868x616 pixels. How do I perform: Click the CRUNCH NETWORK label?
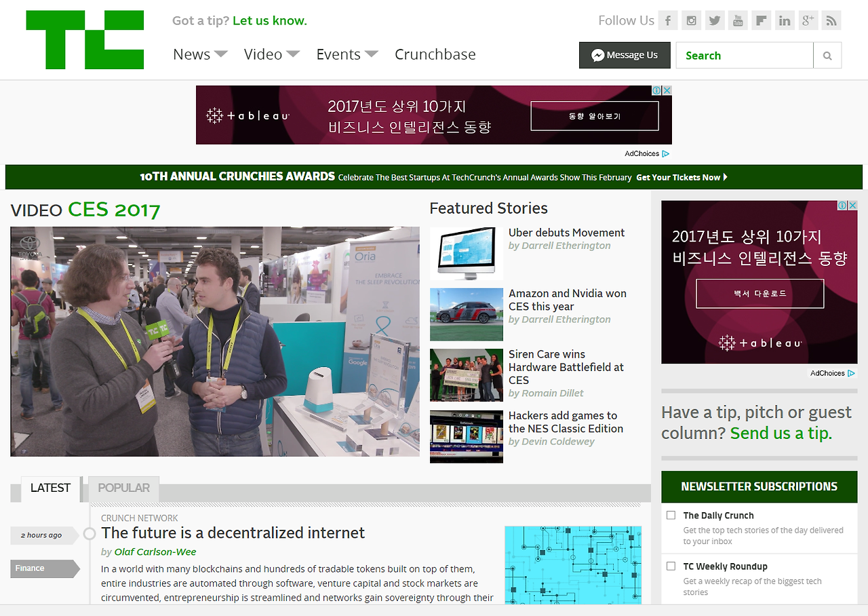140,518
